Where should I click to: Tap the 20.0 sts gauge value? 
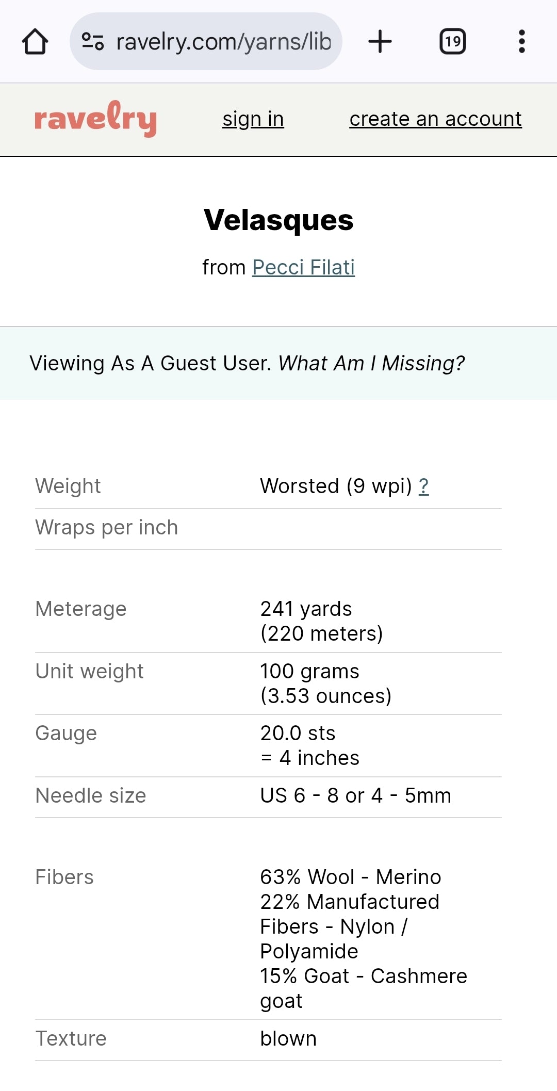[x=298, y=733]
